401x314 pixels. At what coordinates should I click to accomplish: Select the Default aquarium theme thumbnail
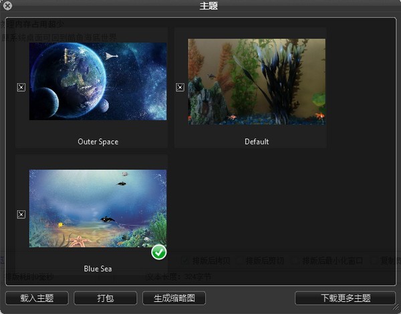257,82
